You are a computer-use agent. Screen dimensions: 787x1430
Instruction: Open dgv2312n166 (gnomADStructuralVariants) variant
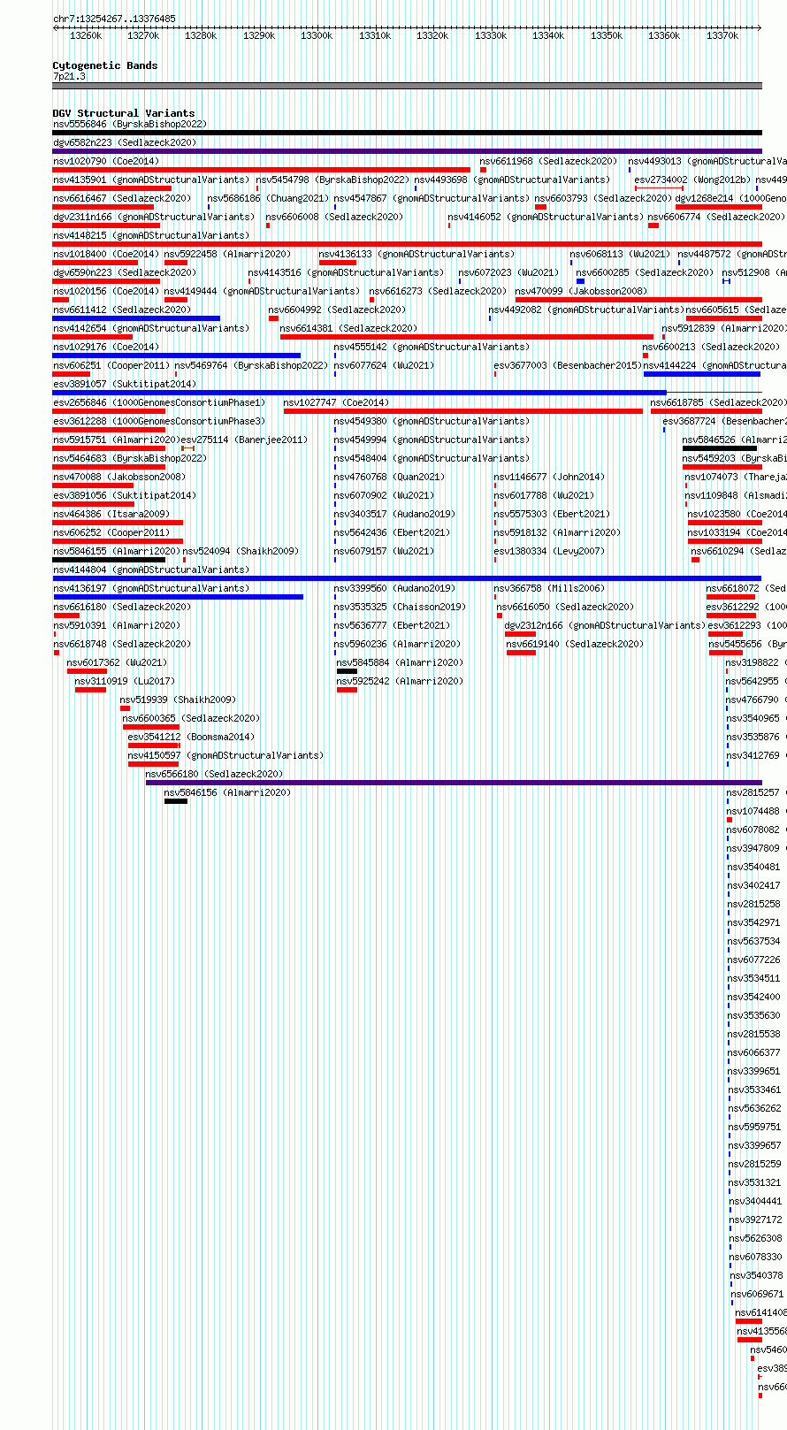[606, 625]
